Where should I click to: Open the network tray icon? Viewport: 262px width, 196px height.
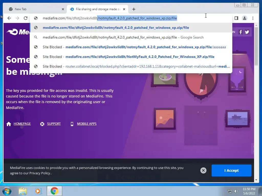tap(230, 191)
